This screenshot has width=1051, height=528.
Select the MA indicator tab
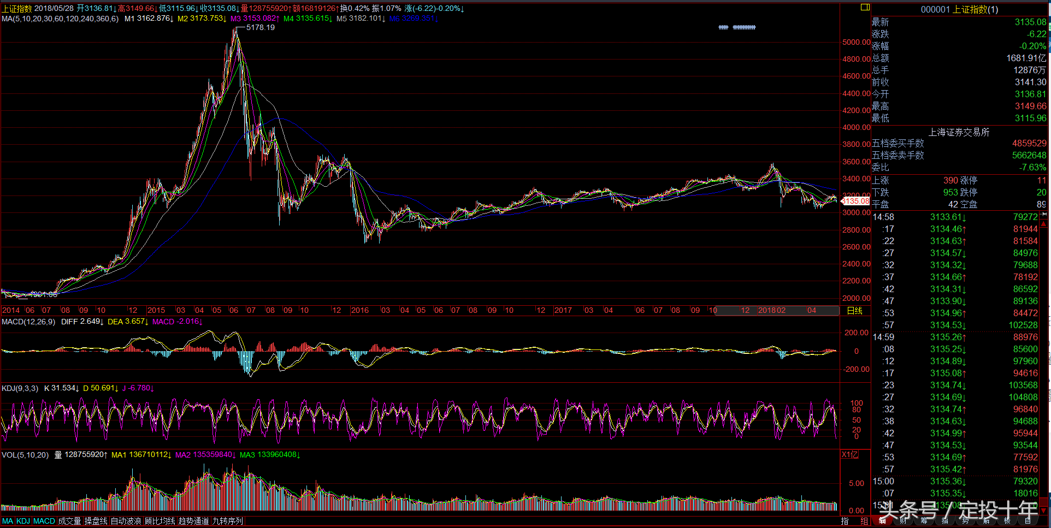[8, 521]
